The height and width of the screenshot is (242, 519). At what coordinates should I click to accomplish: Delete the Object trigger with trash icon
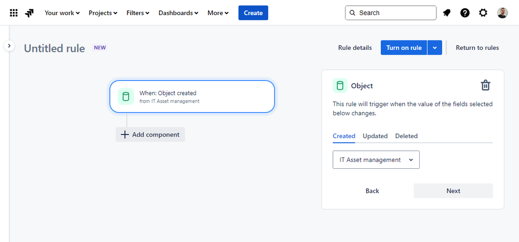tap(485, 86)
